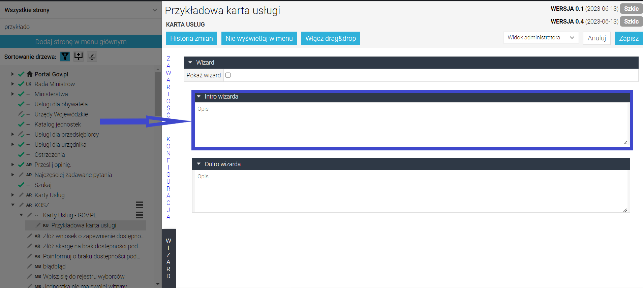The height and width of the screenshot is (288, 643).
Task: Open the Wszystkie strony dropdown
Action: pyautogui.click(x=81, y=10)
